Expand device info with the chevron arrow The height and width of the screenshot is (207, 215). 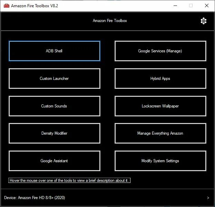coord(208,198)
